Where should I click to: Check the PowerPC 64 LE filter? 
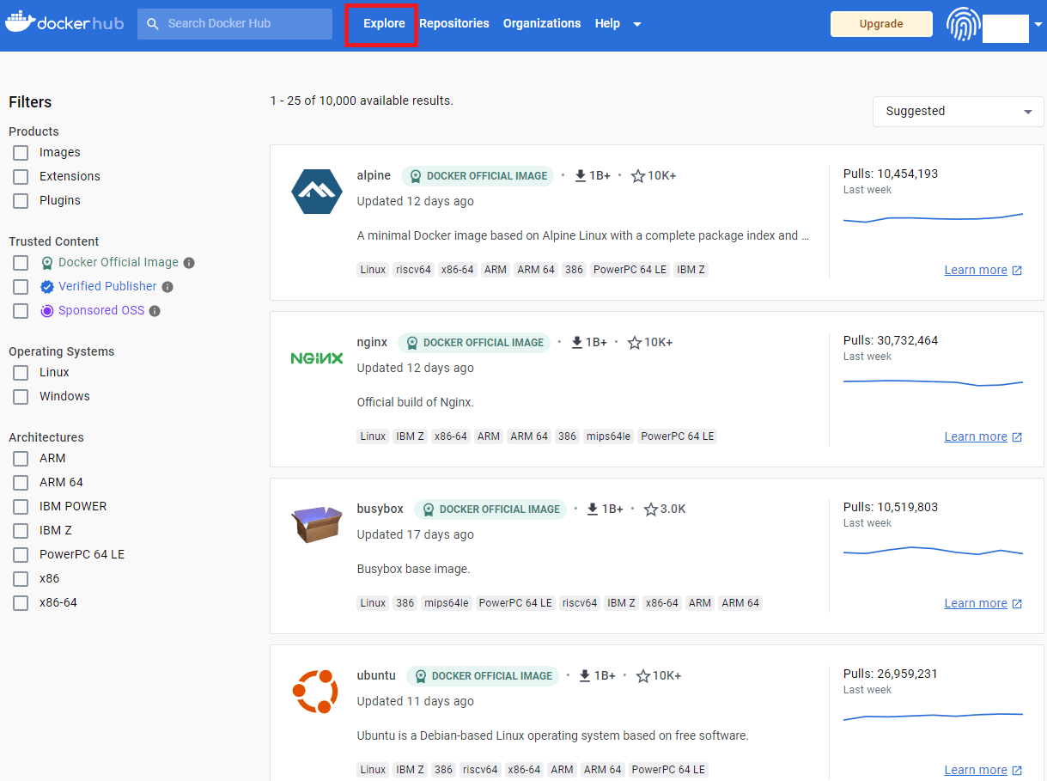[x=21, y=555]
